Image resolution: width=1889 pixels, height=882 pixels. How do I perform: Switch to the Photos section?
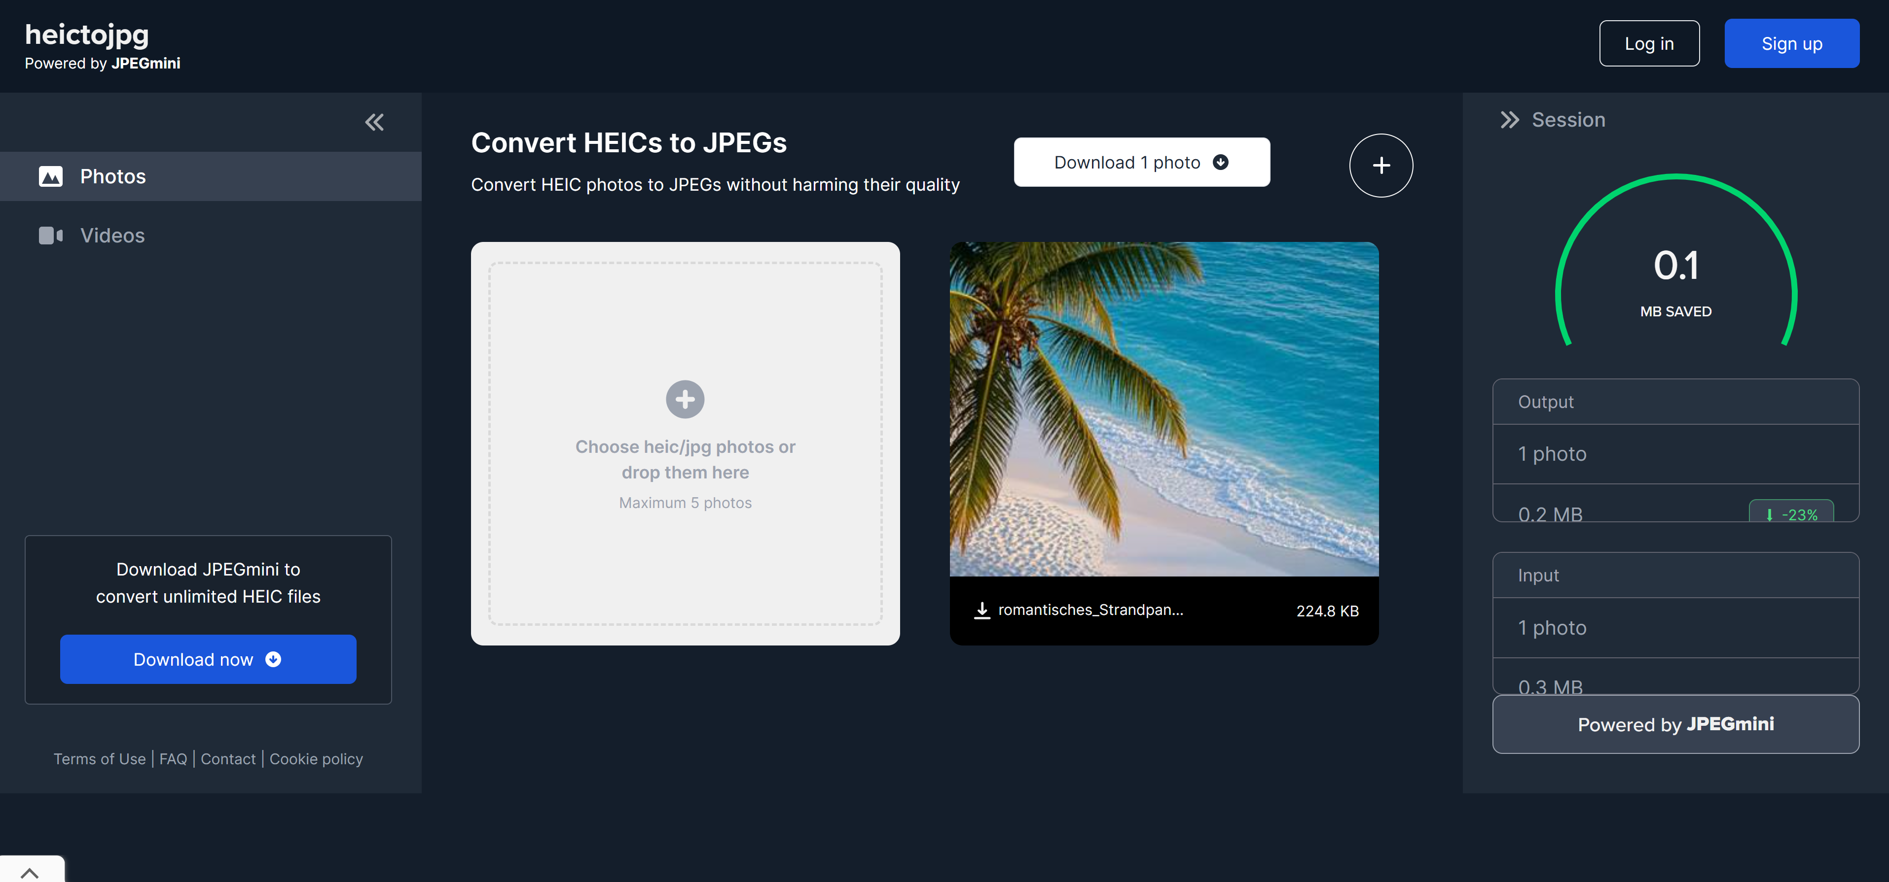(113, 176)
